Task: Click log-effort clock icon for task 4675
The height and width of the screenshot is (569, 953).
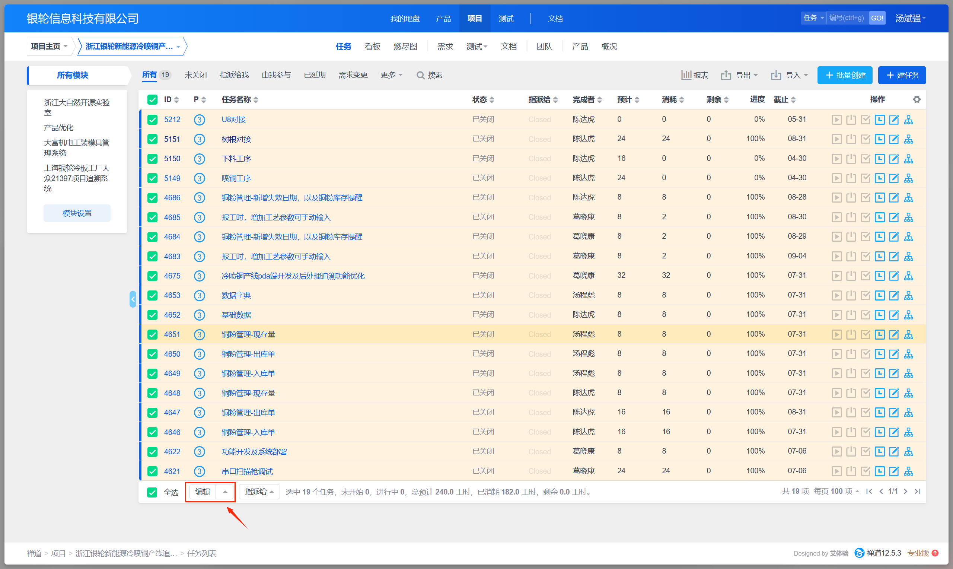Action: [879, 276]
